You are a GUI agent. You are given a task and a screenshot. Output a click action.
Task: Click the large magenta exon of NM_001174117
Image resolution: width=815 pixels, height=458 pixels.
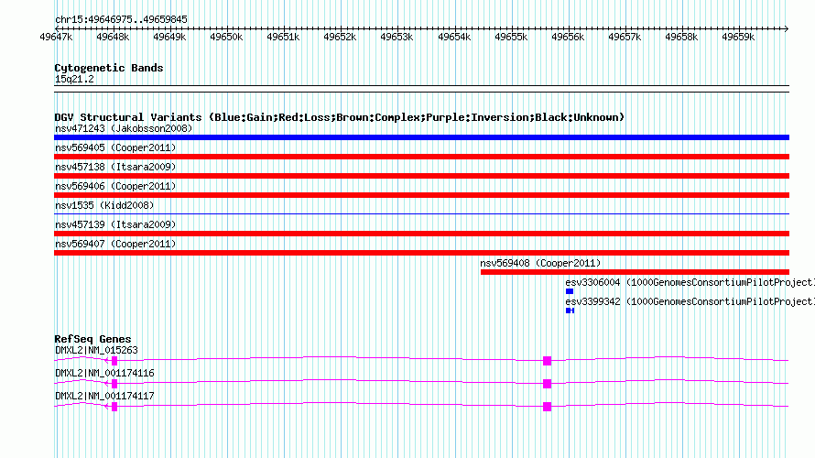(x=547, y=407)
